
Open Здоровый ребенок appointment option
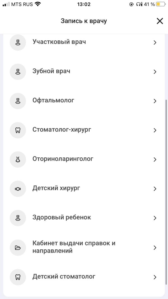(84, 218)
